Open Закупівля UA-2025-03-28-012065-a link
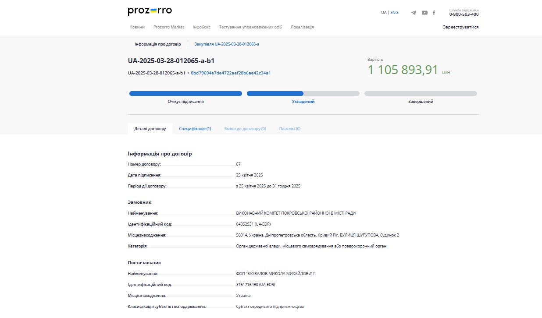 tap(227, 44)
